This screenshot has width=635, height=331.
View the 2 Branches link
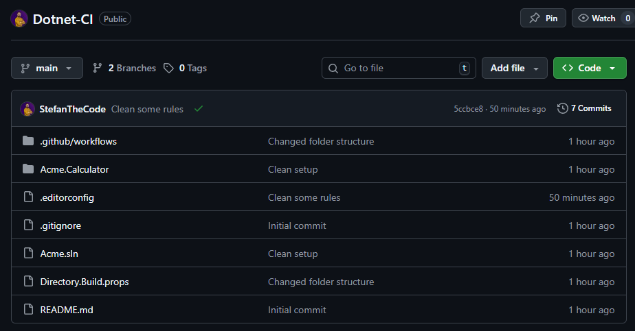[124, 68]
